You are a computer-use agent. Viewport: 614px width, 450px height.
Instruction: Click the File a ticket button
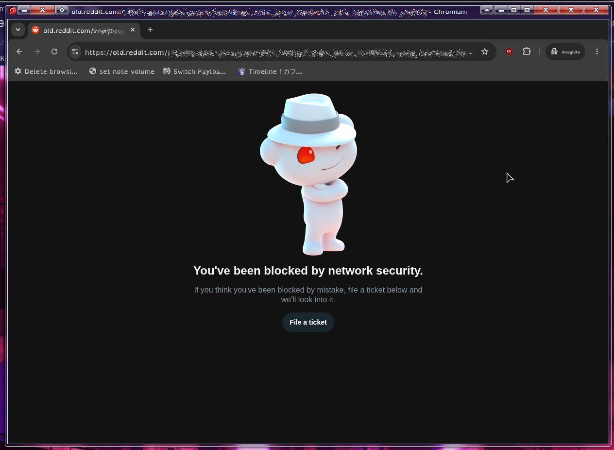308,322
